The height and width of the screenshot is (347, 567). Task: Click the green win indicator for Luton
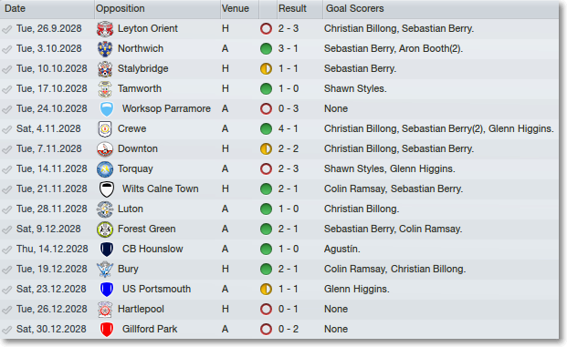[x=266, y=209]
